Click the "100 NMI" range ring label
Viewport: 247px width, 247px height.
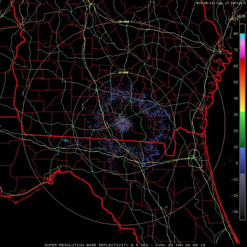click(123, 22)
